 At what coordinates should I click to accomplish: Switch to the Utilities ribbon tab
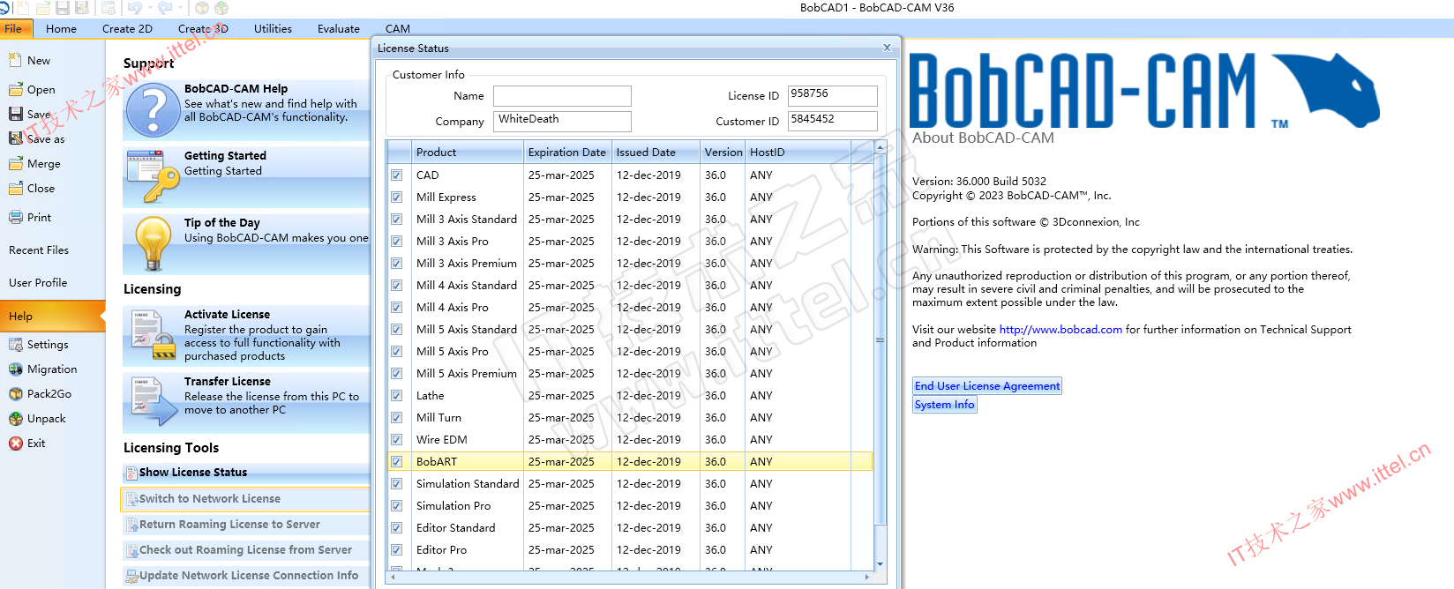click(273, 29)
